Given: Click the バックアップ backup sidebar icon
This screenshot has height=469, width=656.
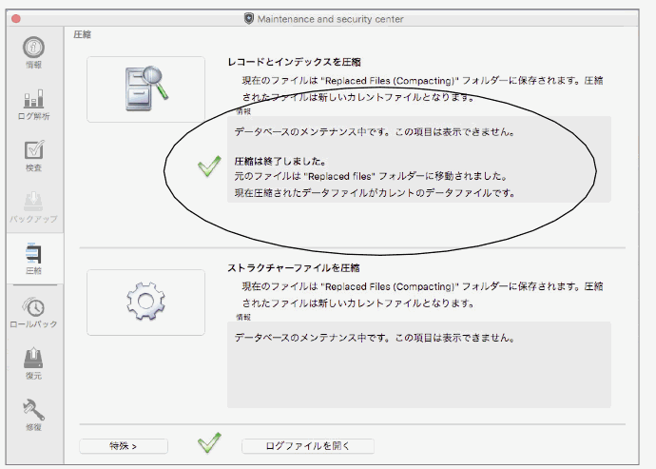Looking at the screenshot, I should [x=33, y=204].
